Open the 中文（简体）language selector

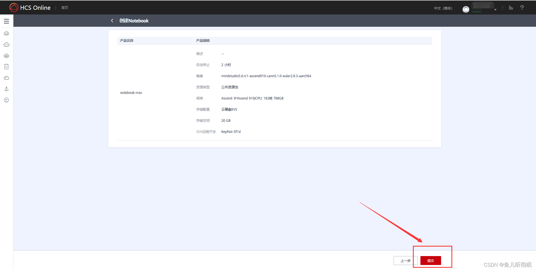[443, 8]
